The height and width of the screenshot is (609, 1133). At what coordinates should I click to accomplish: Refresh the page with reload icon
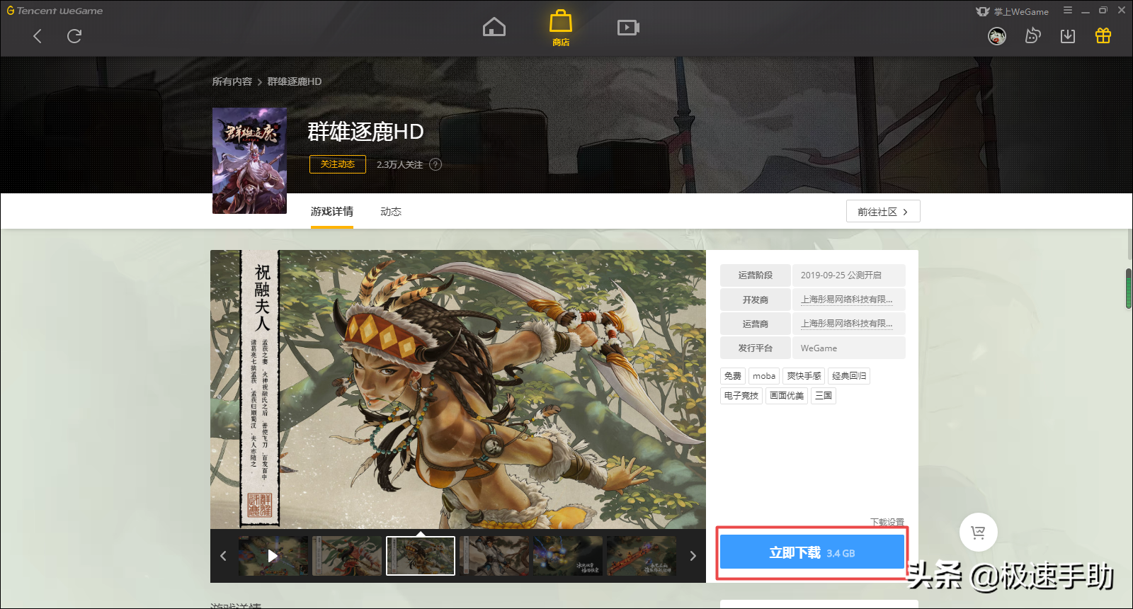tap(74, 36)
